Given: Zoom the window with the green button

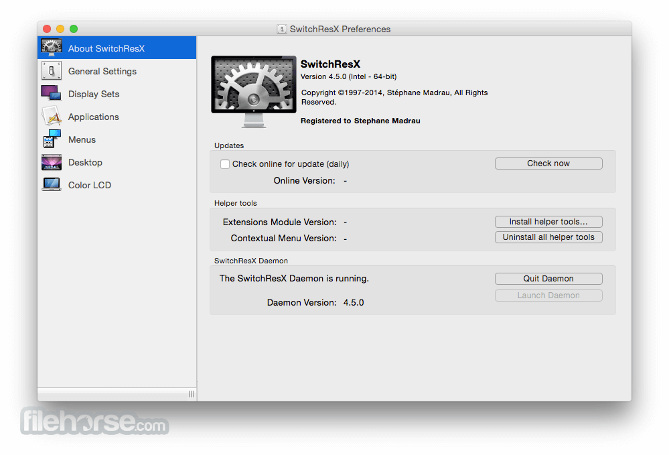Looking at the screenshot, I should (74, 29).
